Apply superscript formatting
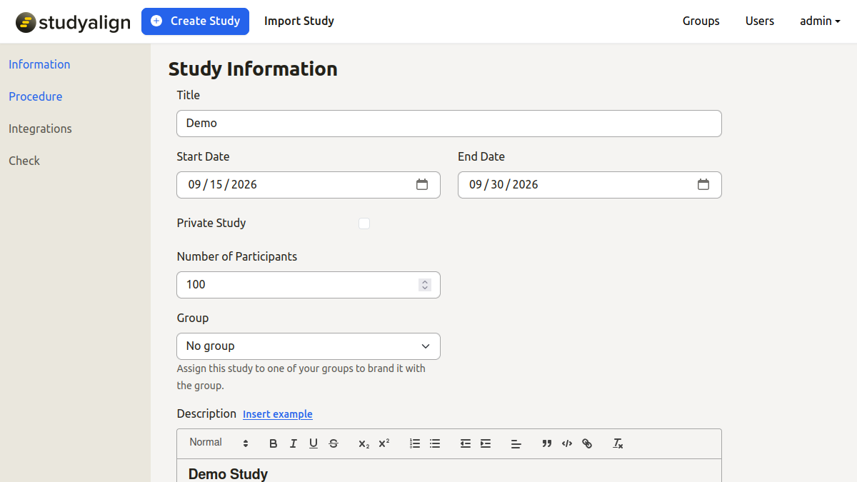Image resolution: width=857 pixels, height=482 pixels. [384, 443]
